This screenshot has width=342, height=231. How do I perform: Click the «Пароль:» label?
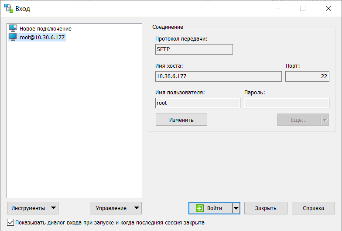point(255,93)
